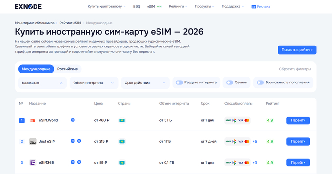Click the Kazakhstan flag in eSIM.World row

tap(122, 120)
